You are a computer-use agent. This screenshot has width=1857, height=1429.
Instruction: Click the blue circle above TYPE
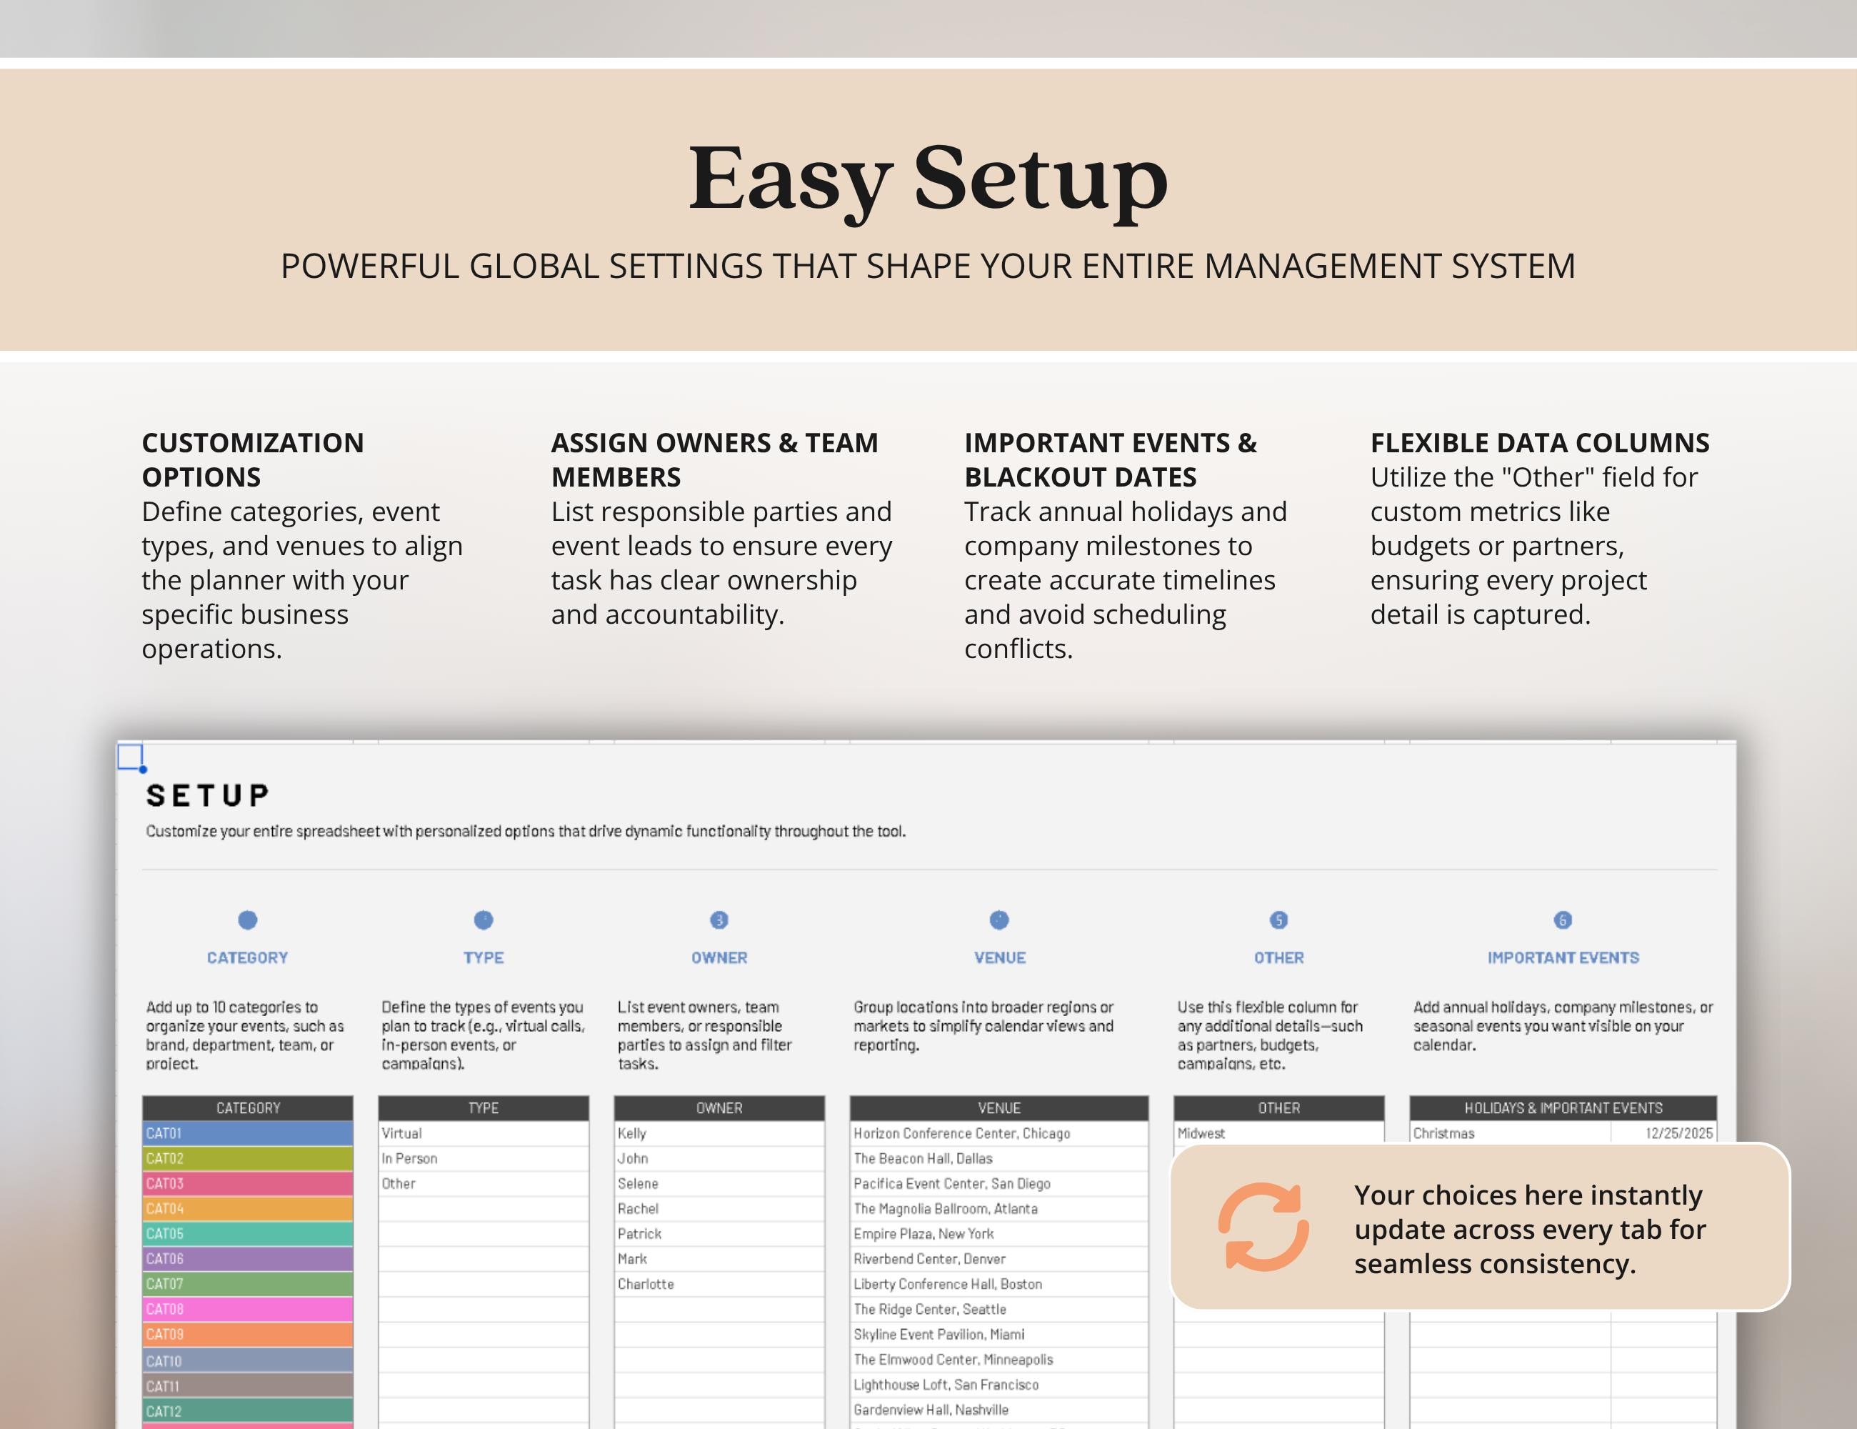point(483,920)
